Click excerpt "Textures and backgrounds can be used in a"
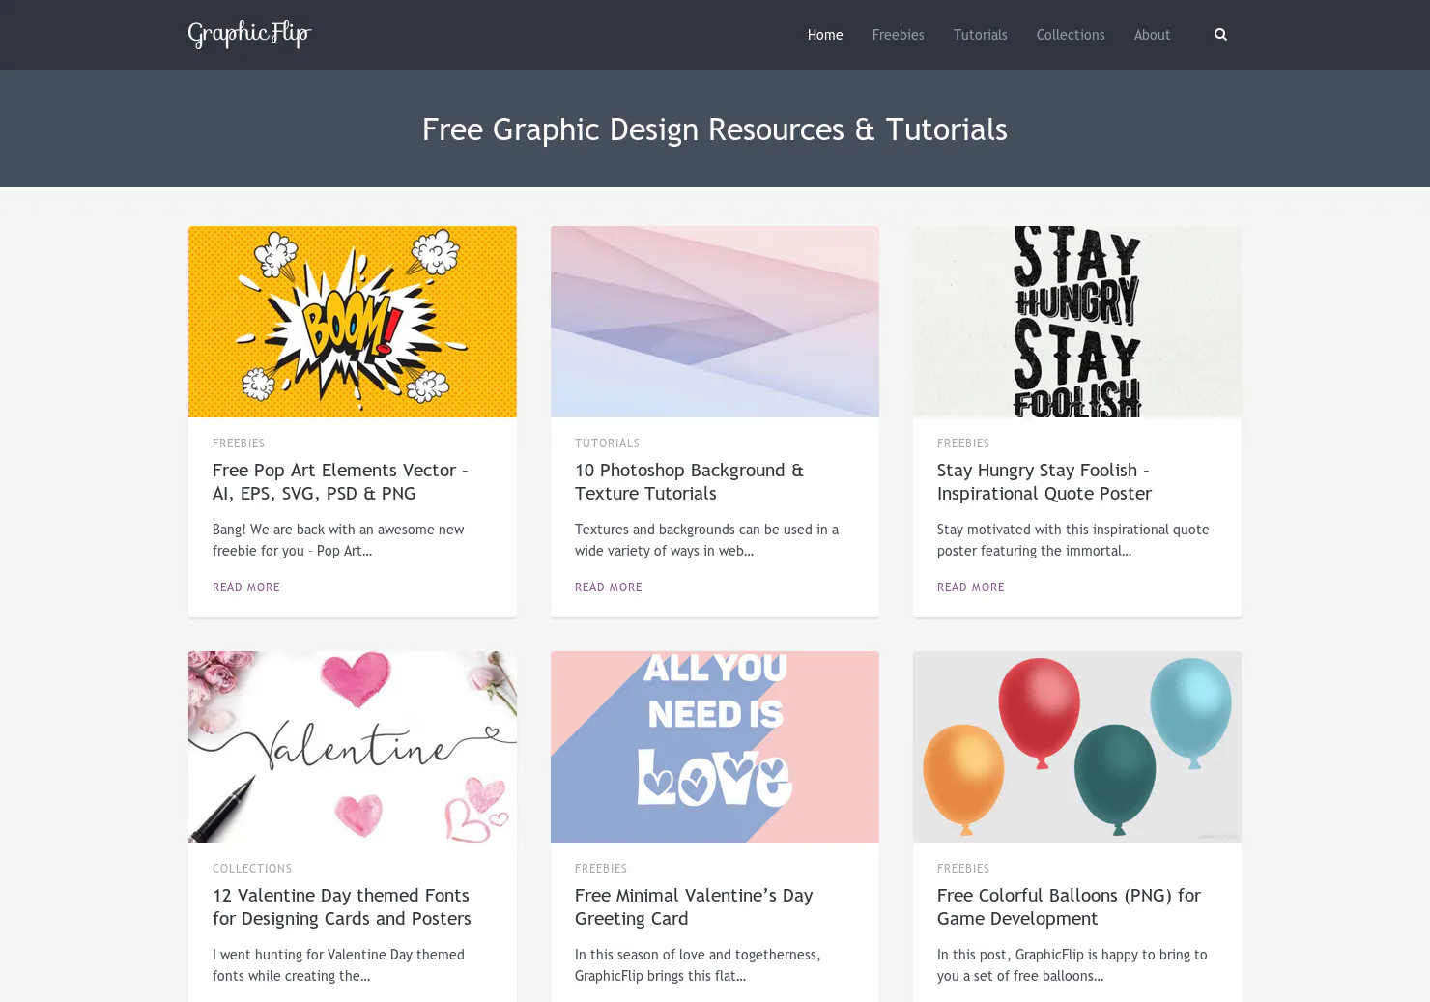This screenshot has width=1430, height=1002. [x=706, y=530]
